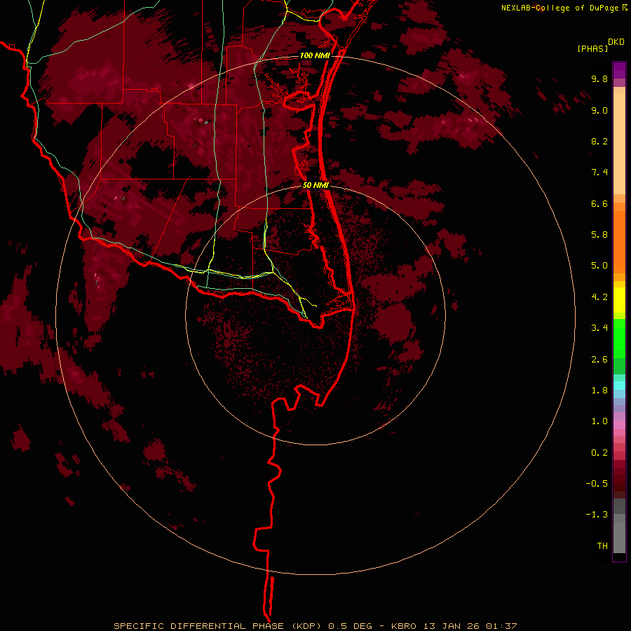631x631 pixels.
Task: Click the -1.3 value on color scale
Action: [x=597, y=515]
